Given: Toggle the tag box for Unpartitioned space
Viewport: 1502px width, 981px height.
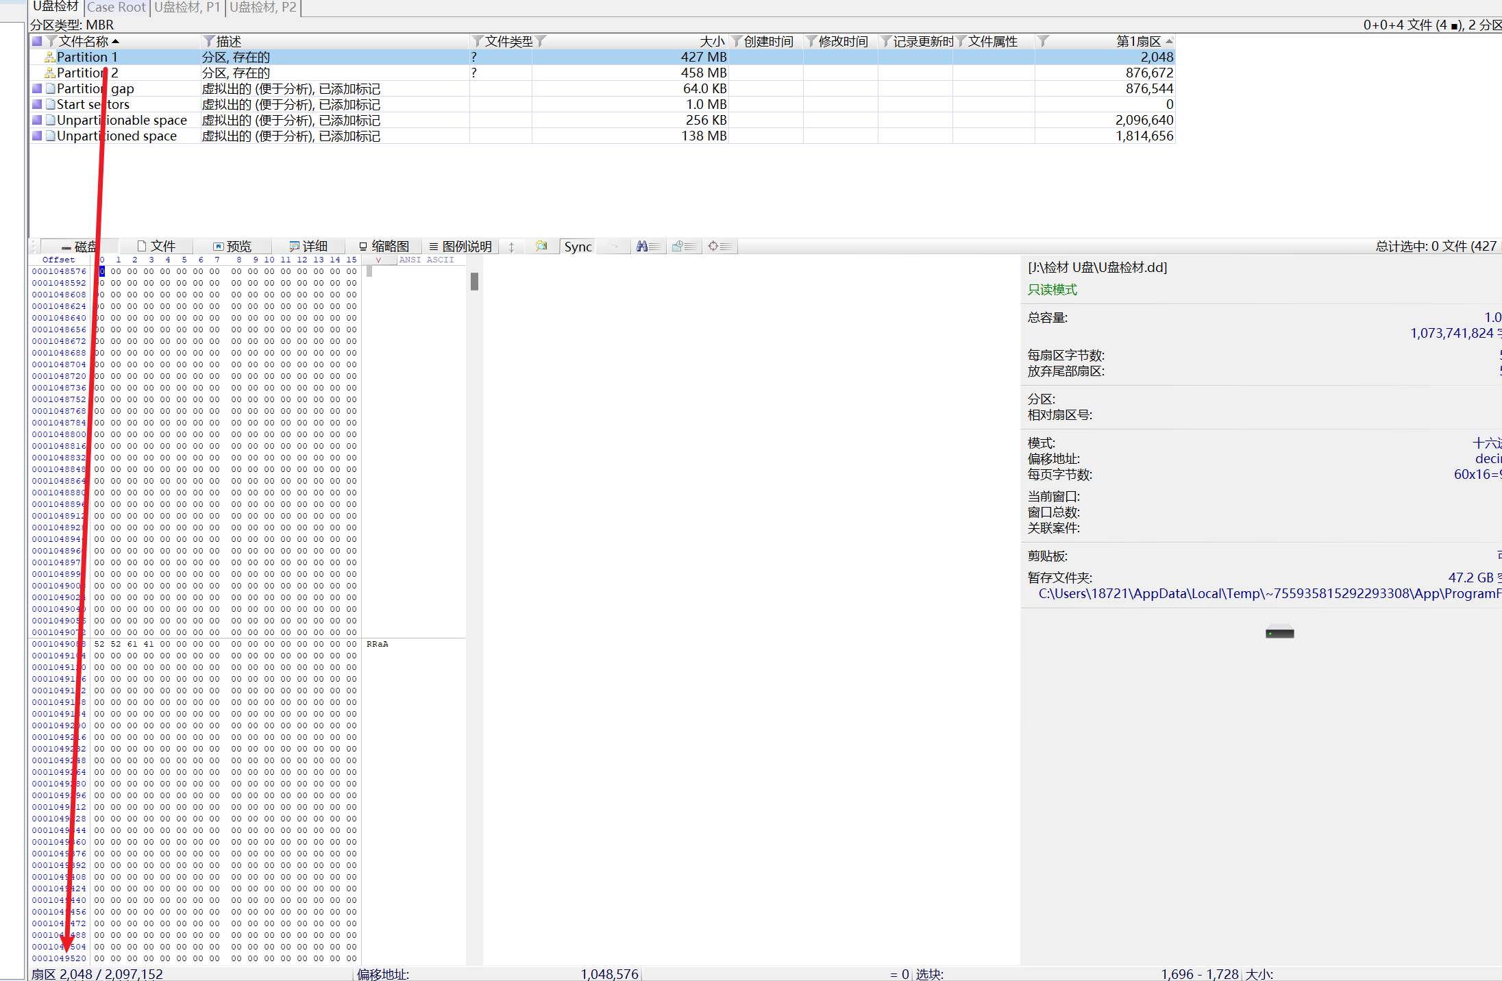Looking at the screenshot, I should [37, 136].
